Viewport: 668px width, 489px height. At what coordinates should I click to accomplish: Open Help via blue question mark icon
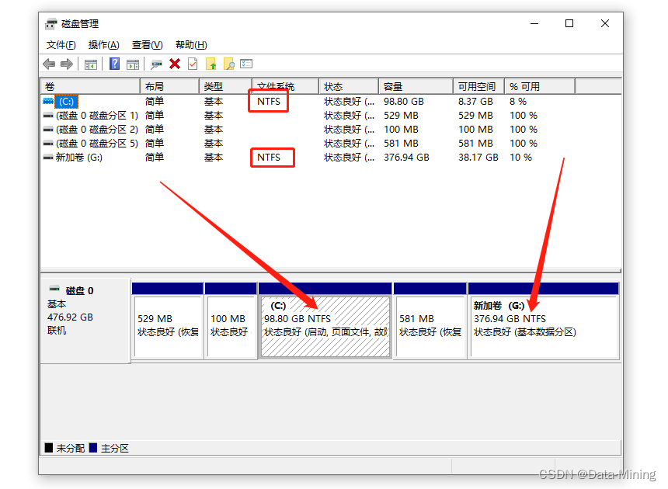coord(114,64)
